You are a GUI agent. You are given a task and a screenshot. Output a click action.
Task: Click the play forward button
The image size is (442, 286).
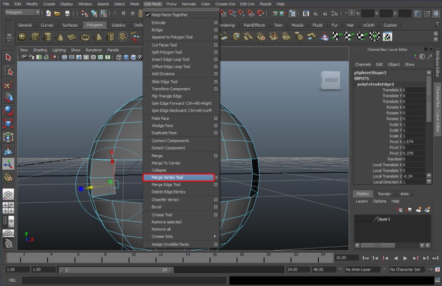point(406,258)
